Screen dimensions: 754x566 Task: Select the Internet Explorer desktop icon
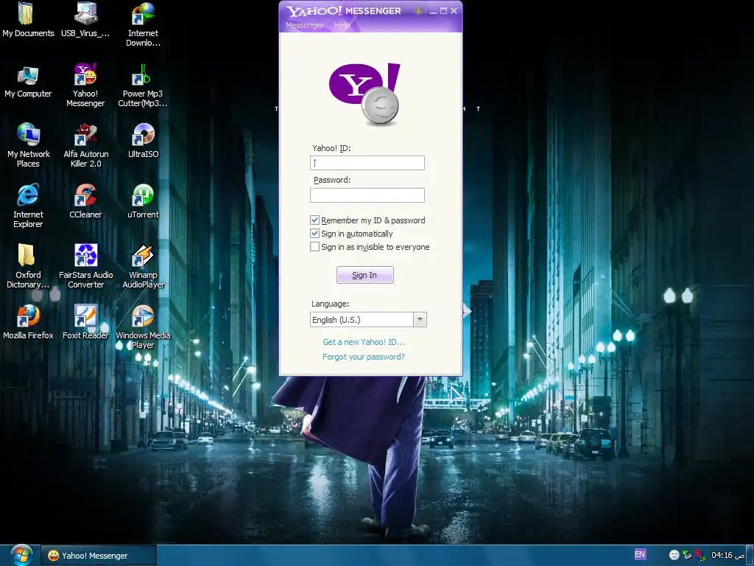point(28,206)
